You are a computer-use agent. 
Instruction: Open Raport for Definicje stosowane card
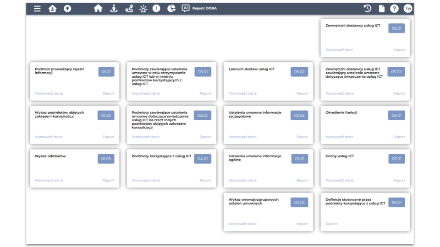tap(331, 224)
